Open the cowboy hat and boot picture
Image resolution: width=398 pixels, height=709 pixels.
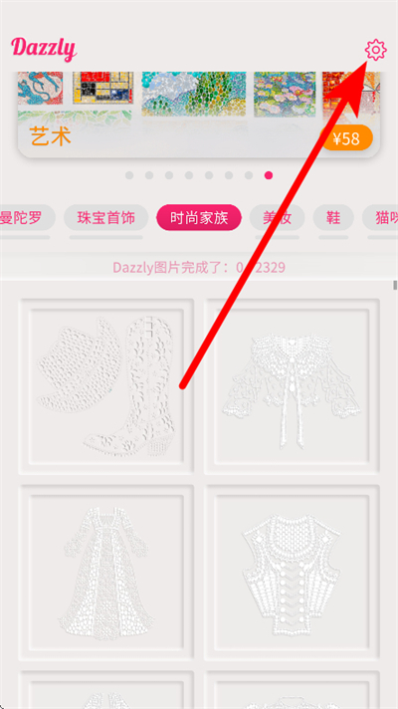pyautogui.click(x=106, y=386)
